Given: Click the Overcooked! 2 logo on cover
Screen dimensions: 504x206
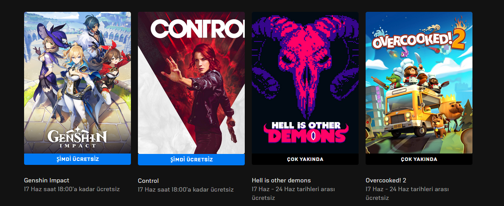Looking at the screenshot, I should (x=419, y=39).
